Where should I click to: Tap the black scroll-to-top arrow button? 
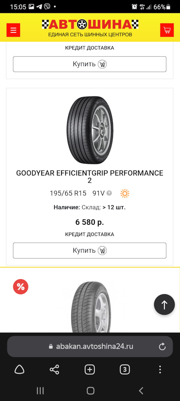pyautogui.click(x=164, y=304)
